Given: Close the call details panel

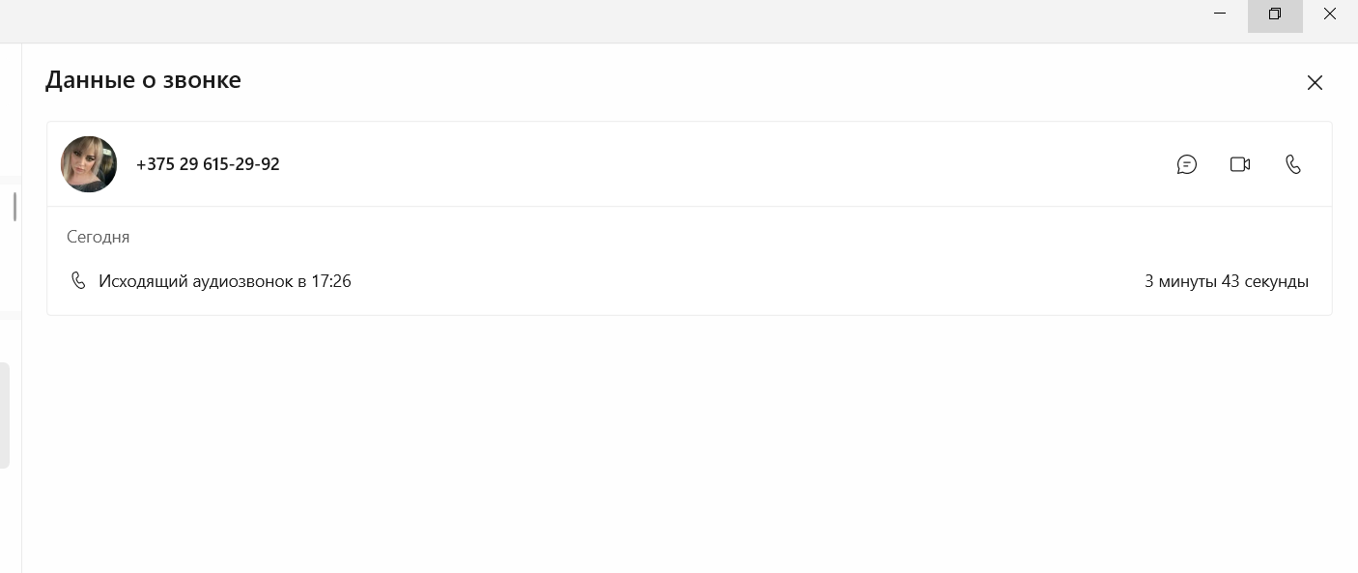Looking at the screenshot, I should tap(1315, 83).
